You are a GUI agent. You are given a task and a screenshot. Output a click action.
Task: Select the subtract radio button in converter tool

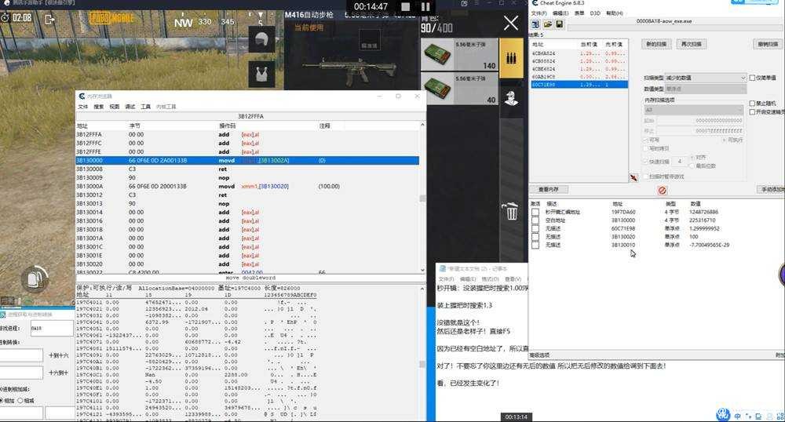[20, 401]
